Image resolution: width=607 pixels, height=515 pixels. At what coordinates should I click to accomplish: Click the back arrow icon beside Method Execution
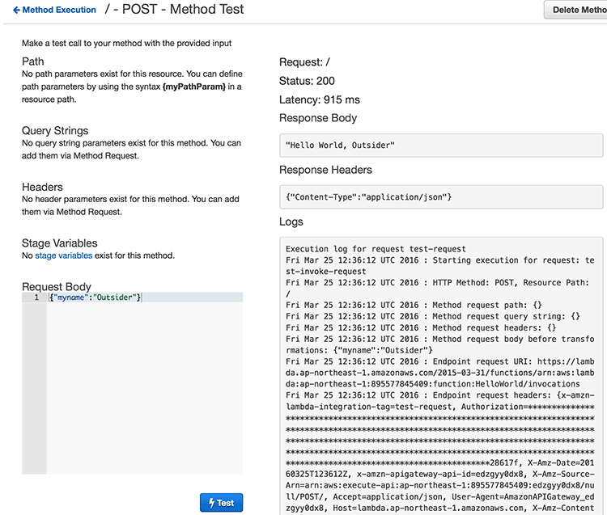pos(16,10)
